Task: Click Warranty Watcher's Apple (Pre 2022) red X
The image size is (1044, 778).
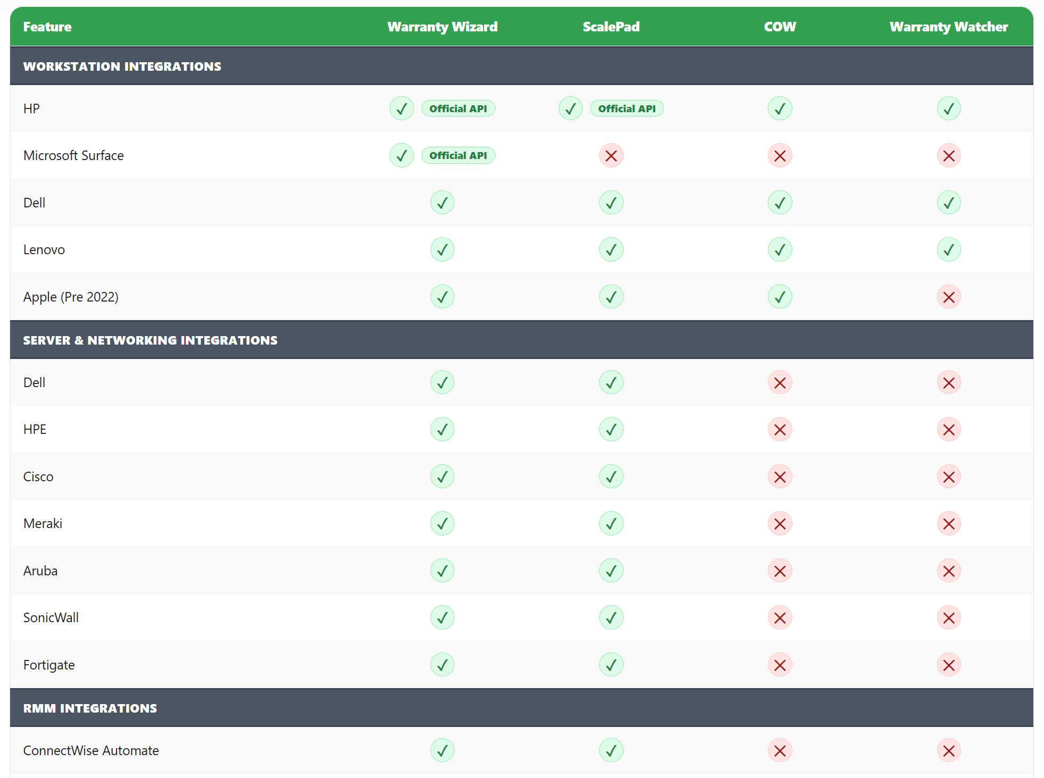Action: tap(948, 297)
